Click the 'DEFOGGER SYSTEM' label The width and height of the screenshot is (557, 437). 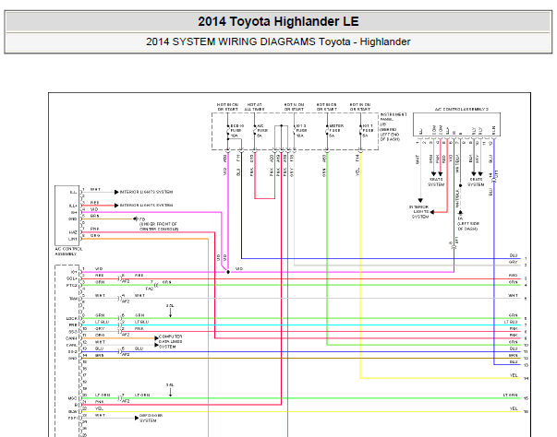151,418
